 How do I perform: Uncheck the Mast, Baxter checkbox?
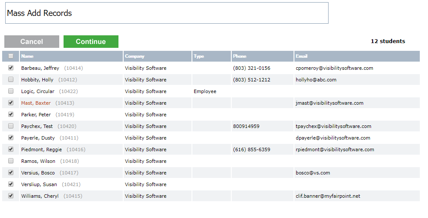pos(11,103)
